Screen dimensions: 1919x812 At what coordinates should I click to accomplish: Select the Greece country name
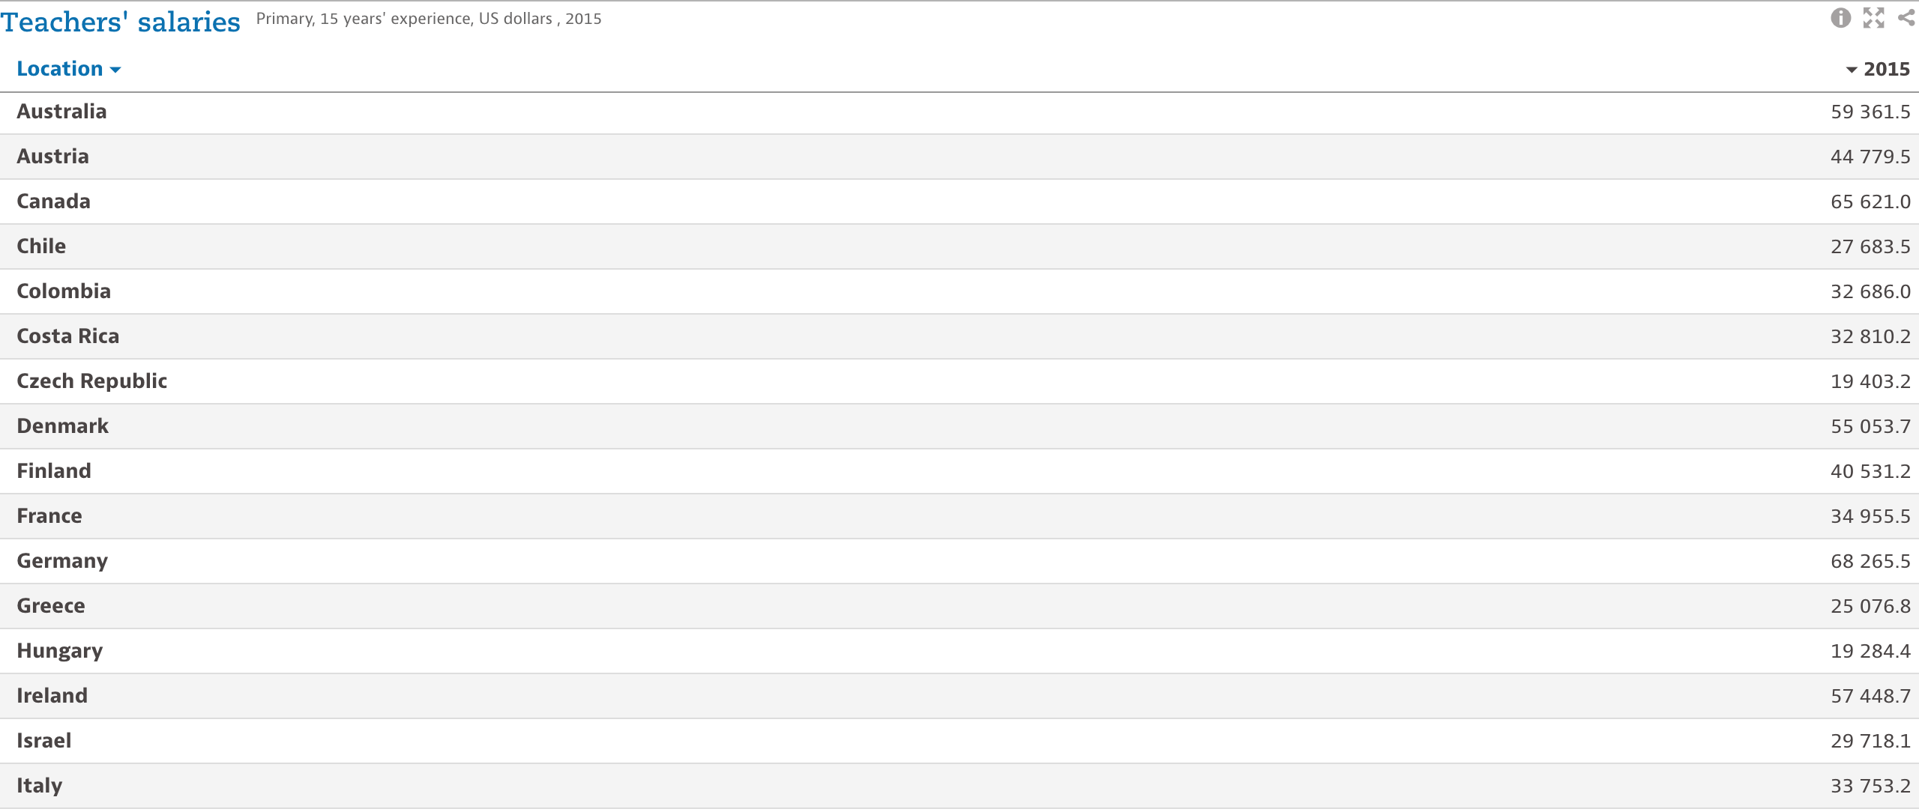(51, 606)
